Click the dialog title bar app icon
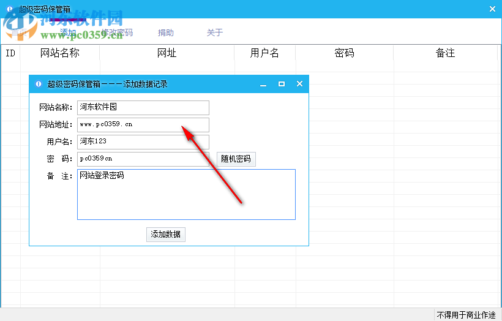Screen dimensions: 502x321 tap(39, 84)
